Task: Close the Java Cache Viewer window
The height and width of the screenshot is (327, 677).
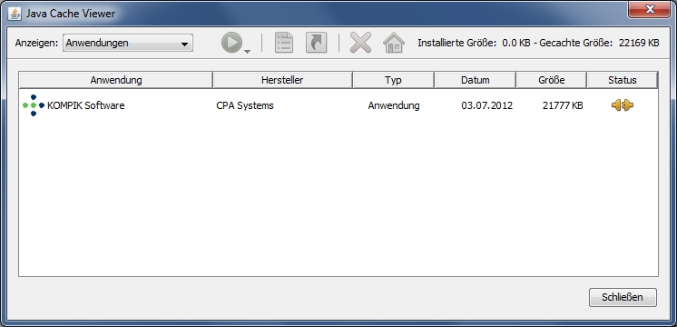Action: pos(650,9)
